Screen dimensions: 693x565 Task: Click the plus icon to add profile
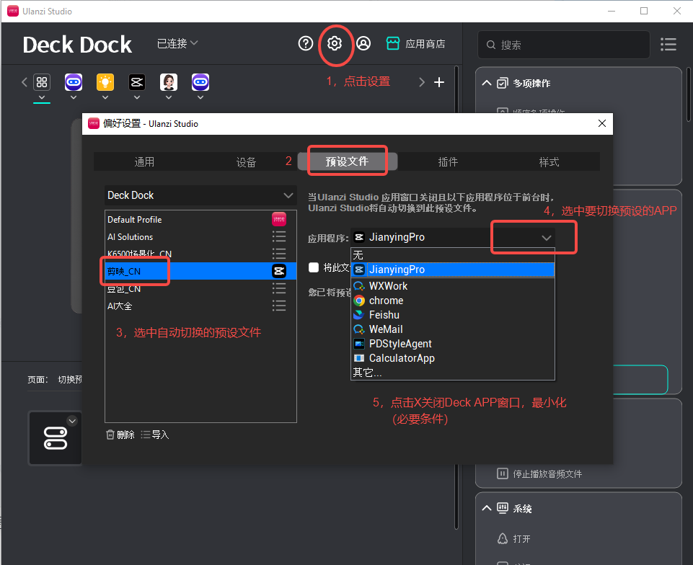439,82
